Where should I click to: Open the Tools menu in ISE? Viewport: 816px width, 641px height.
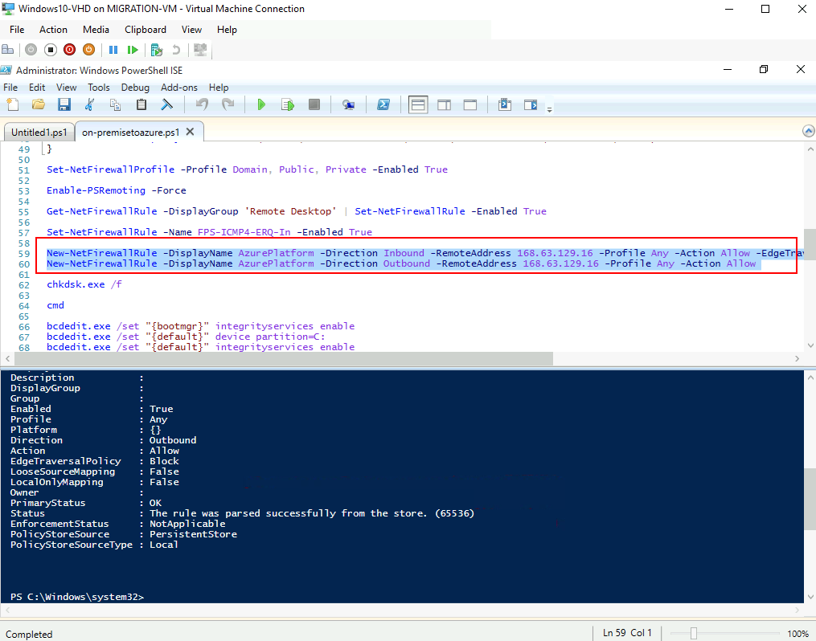98,88
